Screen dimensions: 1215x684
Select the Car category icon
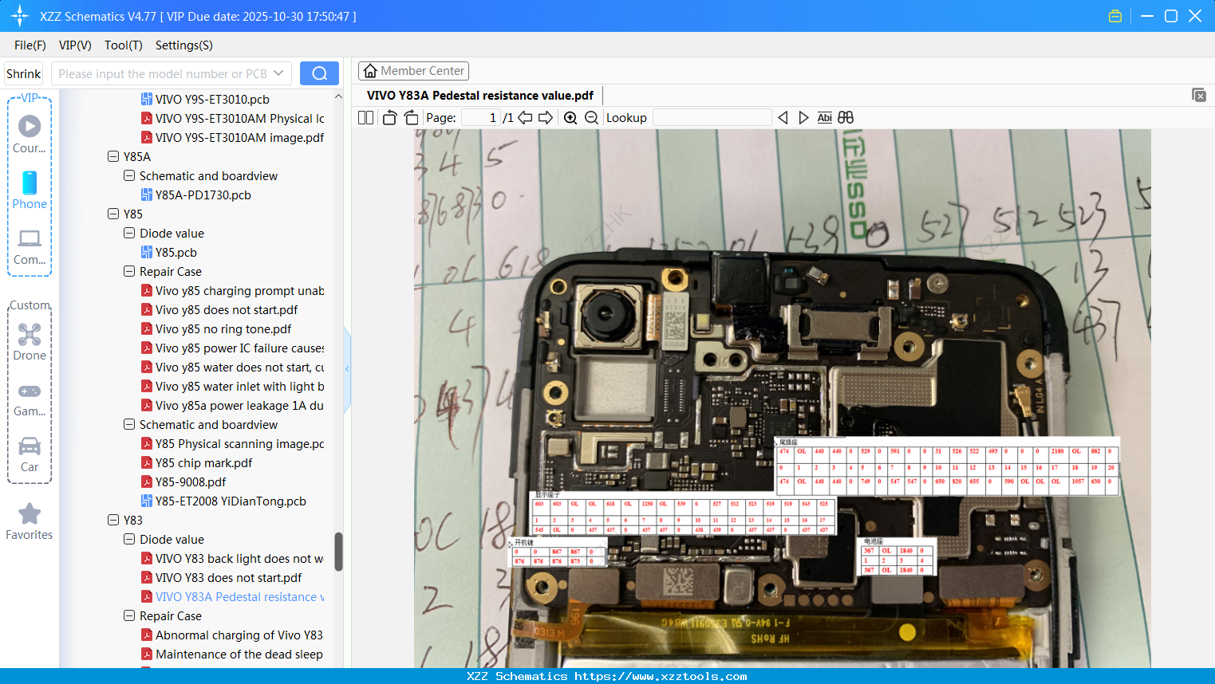pos(30,454)
